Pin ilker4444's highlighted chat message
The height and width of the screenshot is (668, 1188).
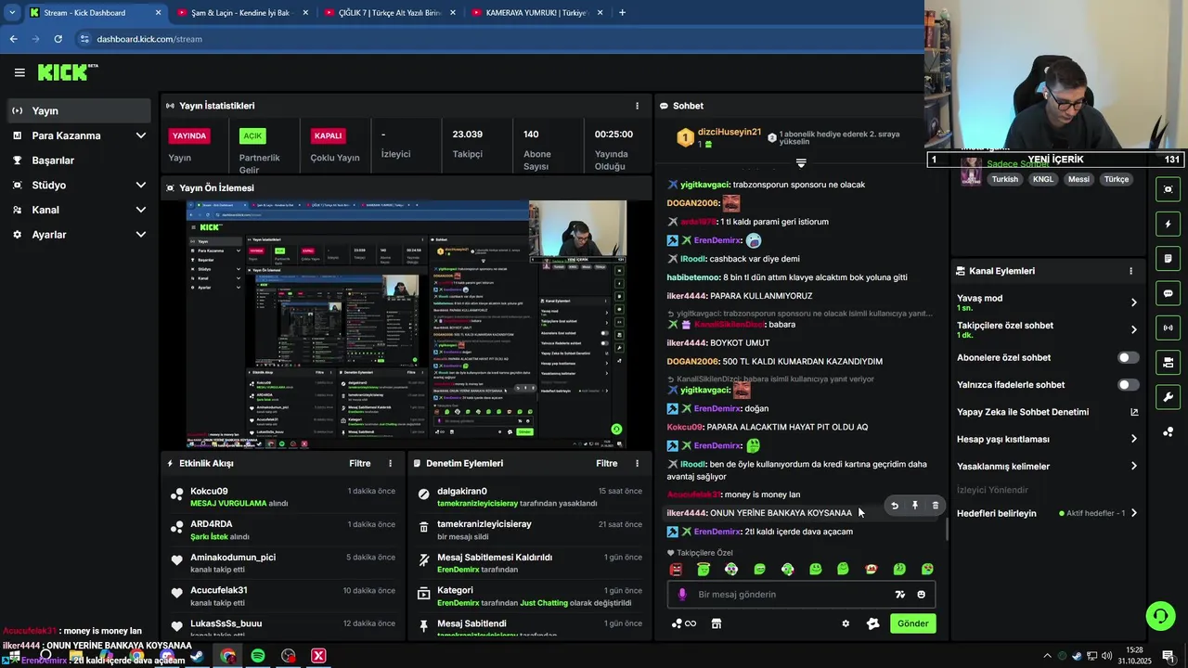[915, 506]
